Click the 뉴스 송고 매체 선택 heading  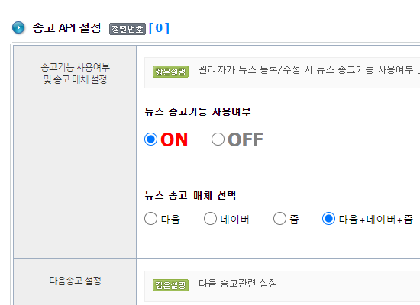tap(190, 195)
